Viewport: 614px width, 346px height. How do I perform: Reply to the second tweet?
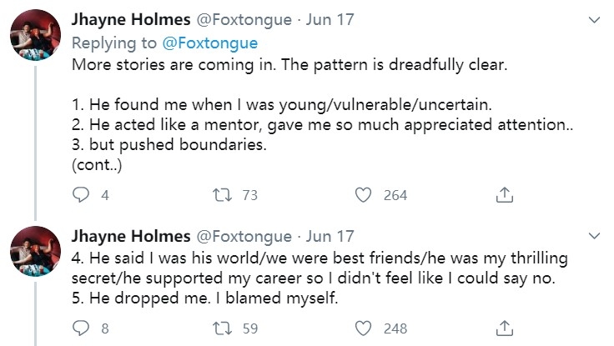(82, 328)
